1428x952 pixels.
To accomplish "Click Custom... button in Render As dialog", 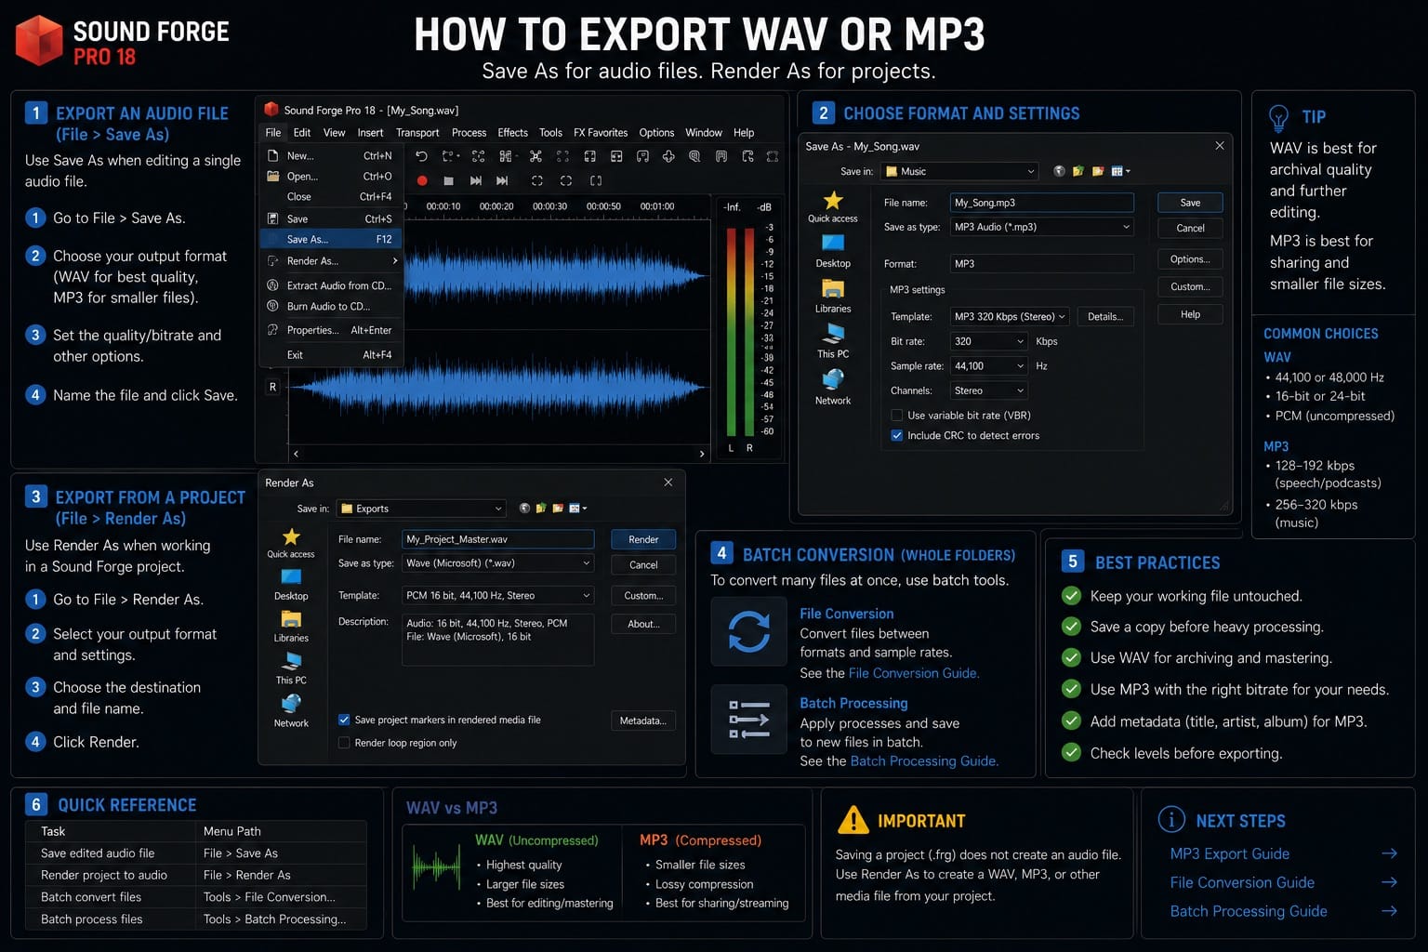I will [x=643, y=595].
